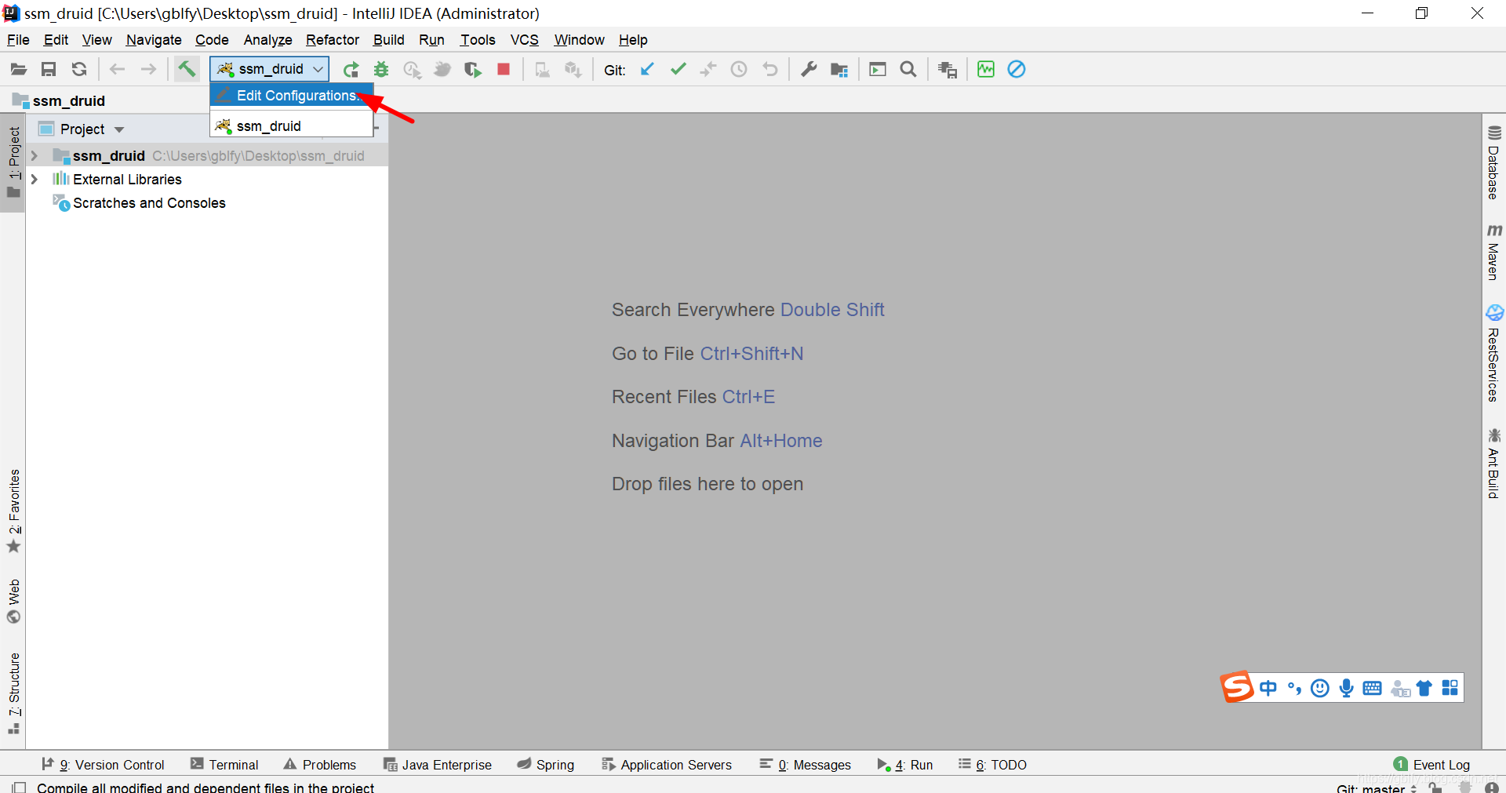
Task: Open the Java Enterprise tool window
Action: [x=438, y=765]
